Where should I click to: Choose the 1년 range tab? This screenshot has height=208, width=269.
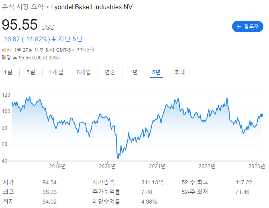click(x=133, y=72)
